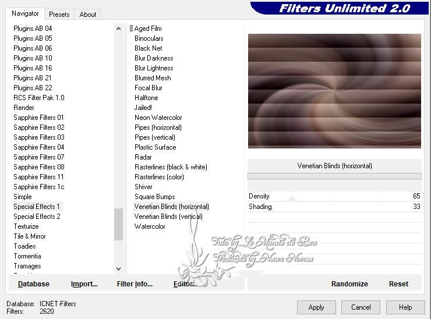431x319 pixels.
Task: Select Plugins AB 10 category
Action: [x=33, y=58]
